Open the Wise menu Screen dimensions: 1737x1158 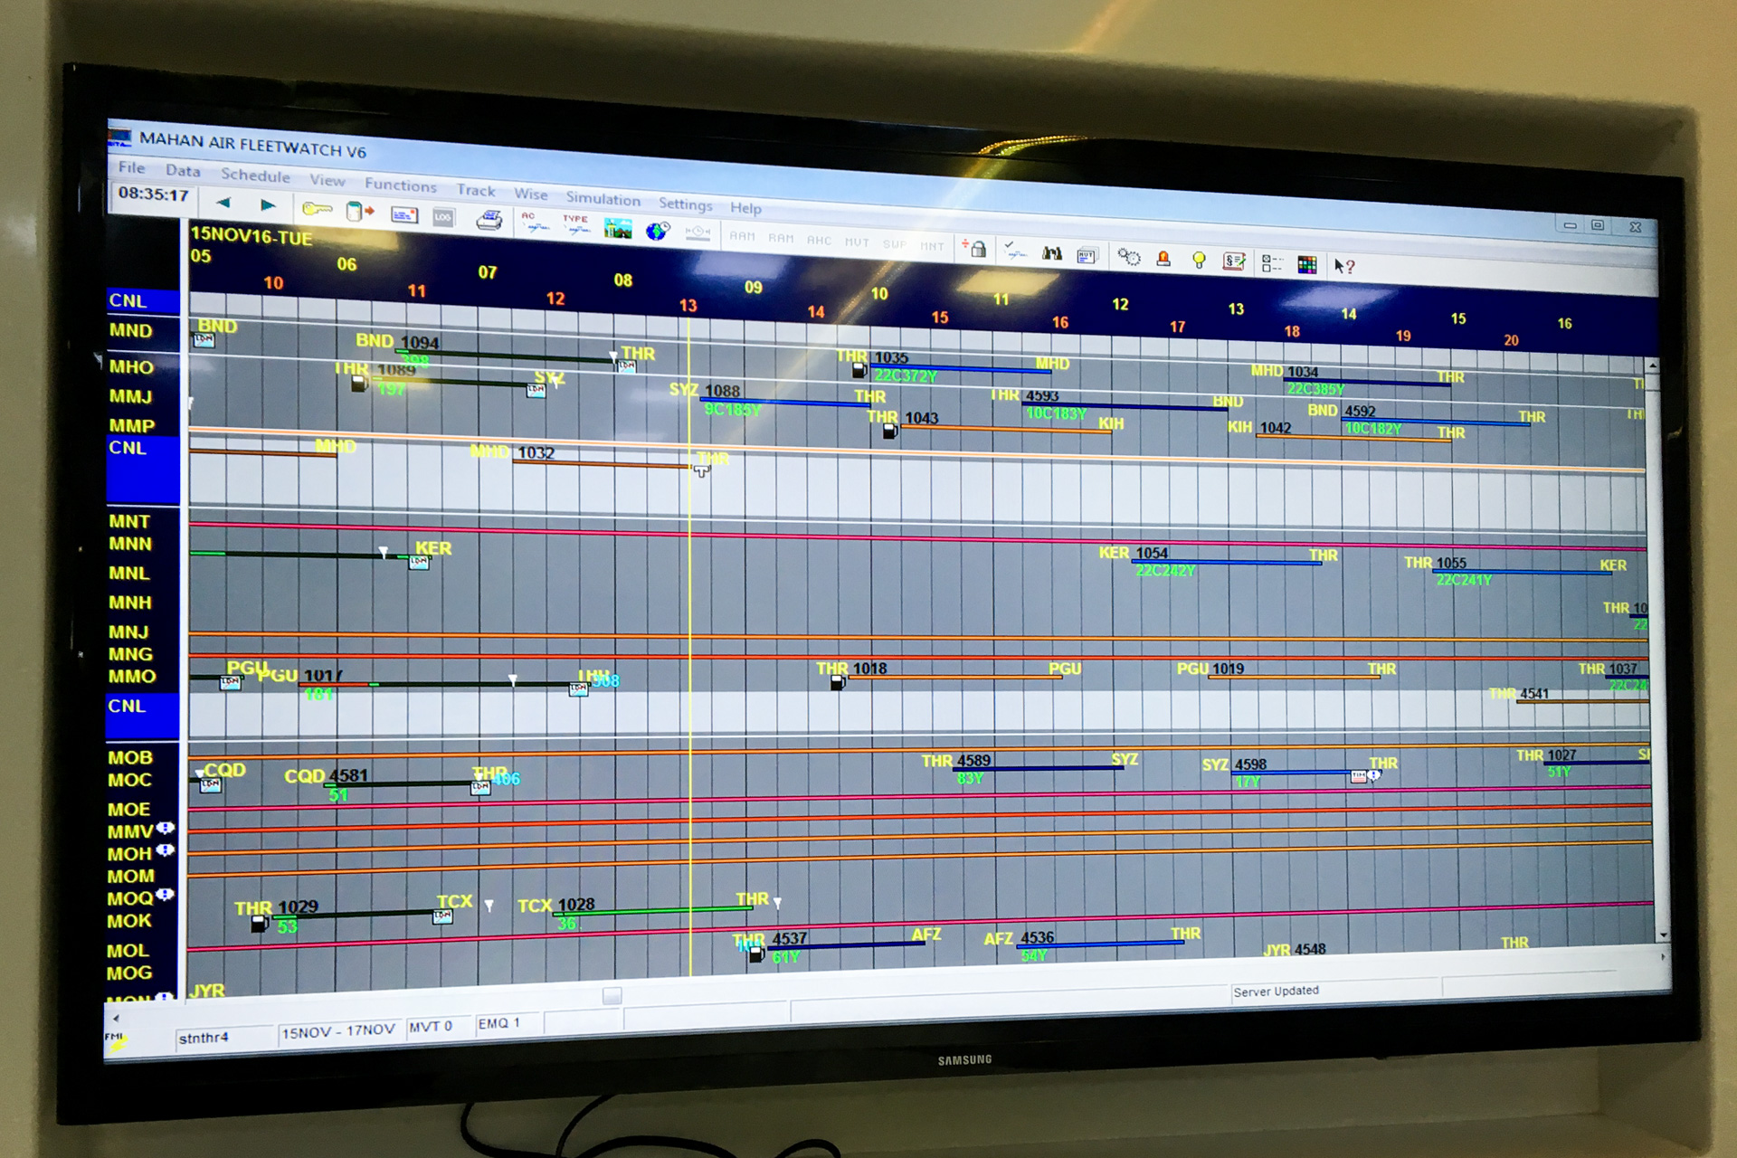click(x=531, y=194)
